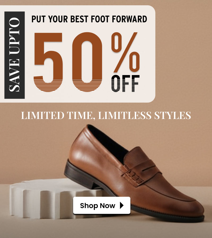Click the large brown digit 5
212x238 pixels.
48,62
